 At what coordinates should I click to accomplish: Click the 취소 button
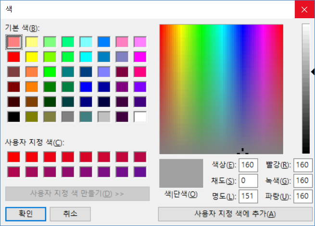click(70, 213)
